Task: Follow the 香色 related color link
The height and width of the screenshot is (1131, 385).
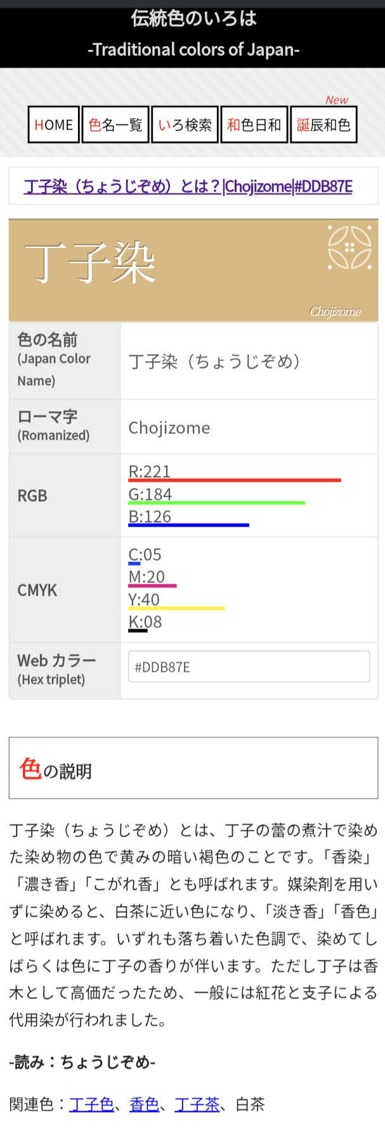Action: [x=144, y=1104]
